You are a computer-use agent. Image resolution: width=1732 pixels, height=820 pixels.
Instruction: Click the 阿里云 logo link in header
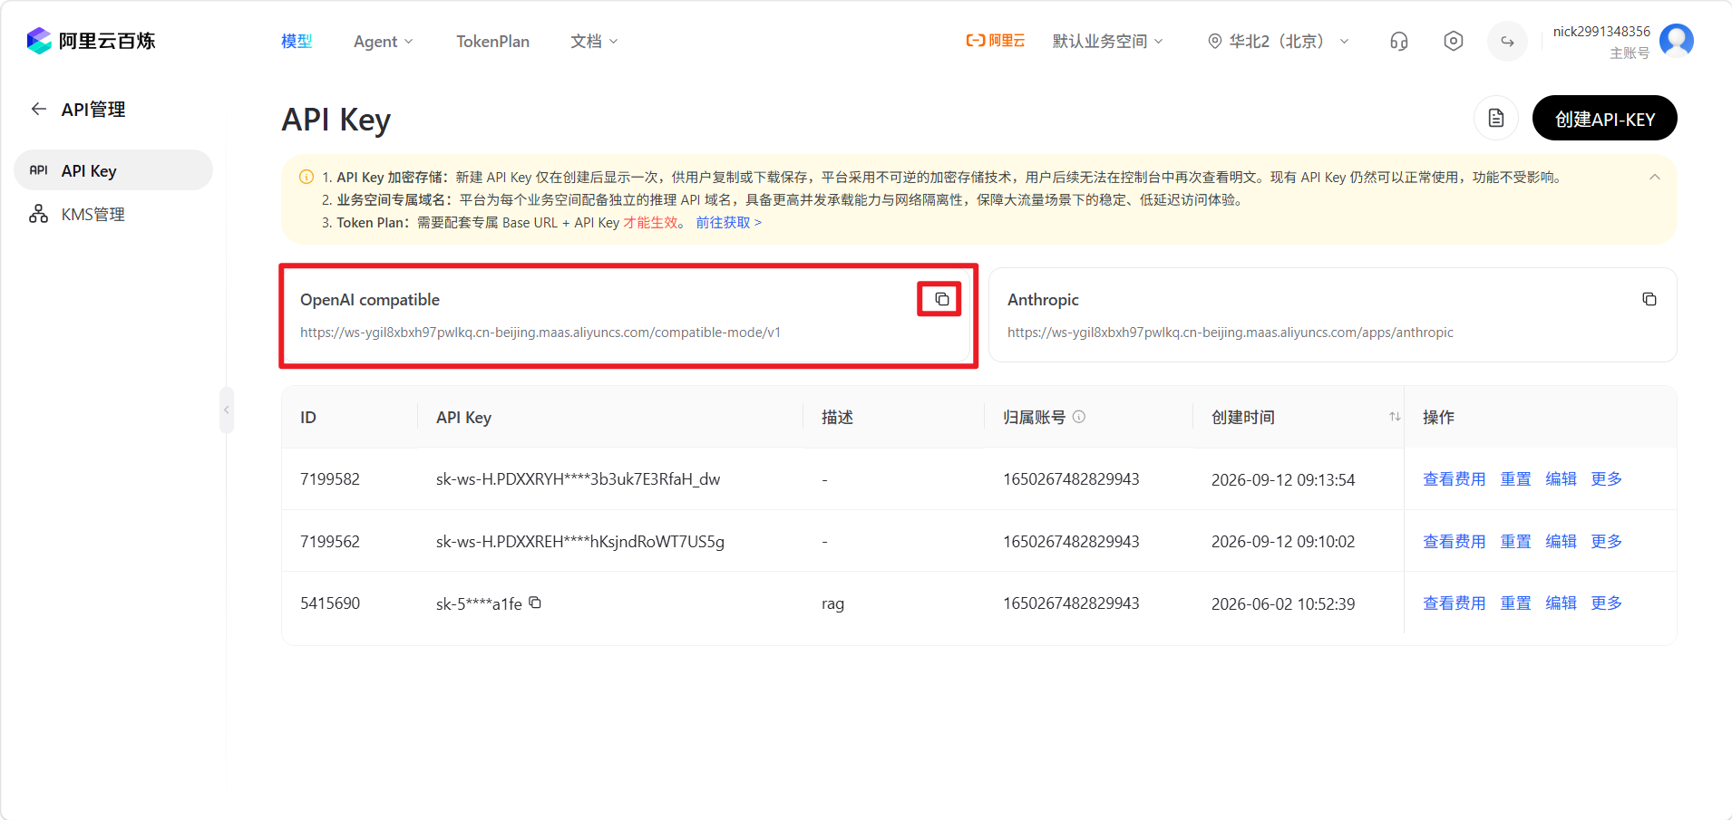(x=996, y=41)
